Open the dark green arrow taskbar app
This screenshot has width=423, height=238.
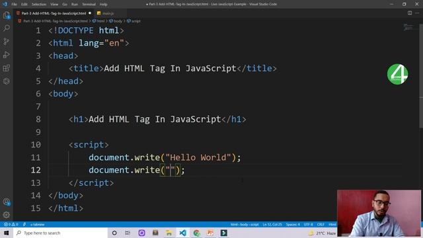[223, 233]
